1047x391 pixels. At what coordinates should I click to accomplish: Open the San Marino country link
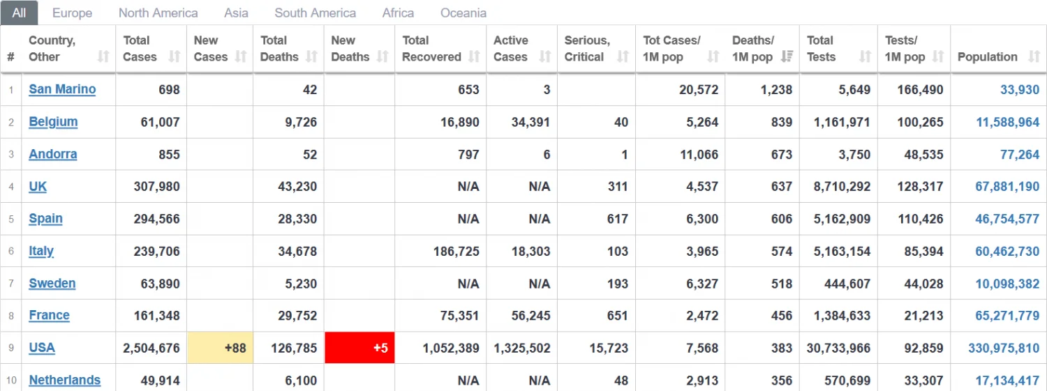coord(62,89)
